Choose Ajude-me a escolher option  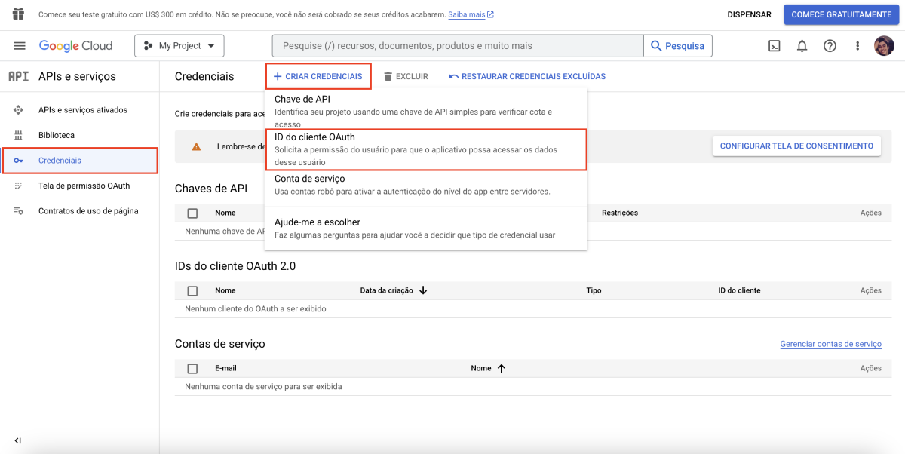[x=425, y=229]
